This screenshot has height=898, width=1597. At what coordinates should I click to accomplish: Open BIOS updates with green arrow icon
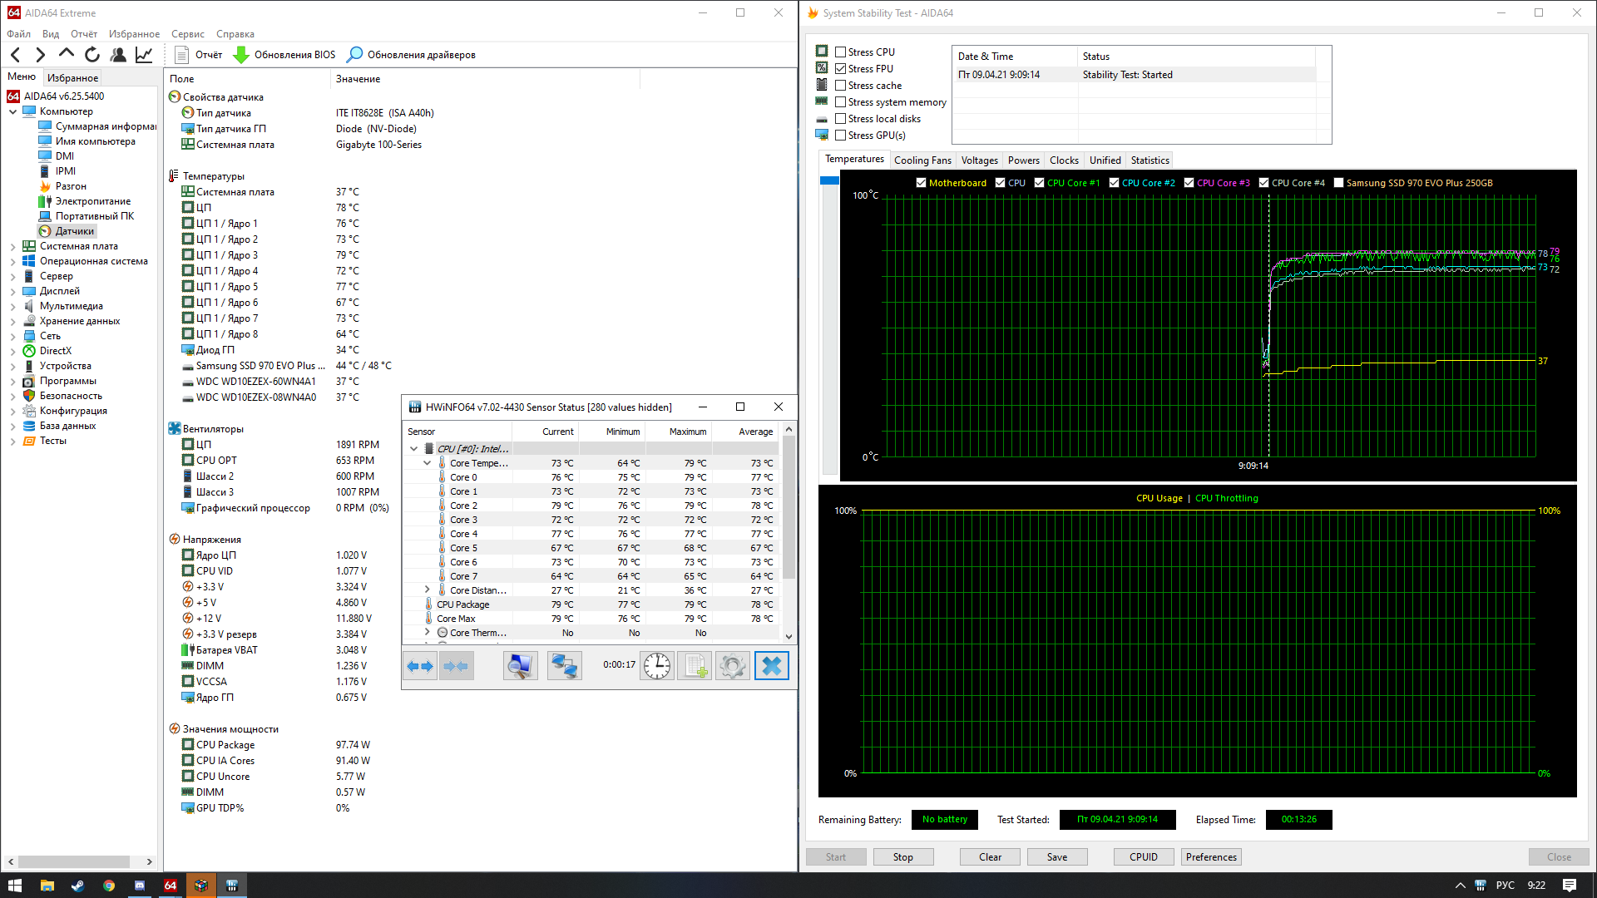241,55
